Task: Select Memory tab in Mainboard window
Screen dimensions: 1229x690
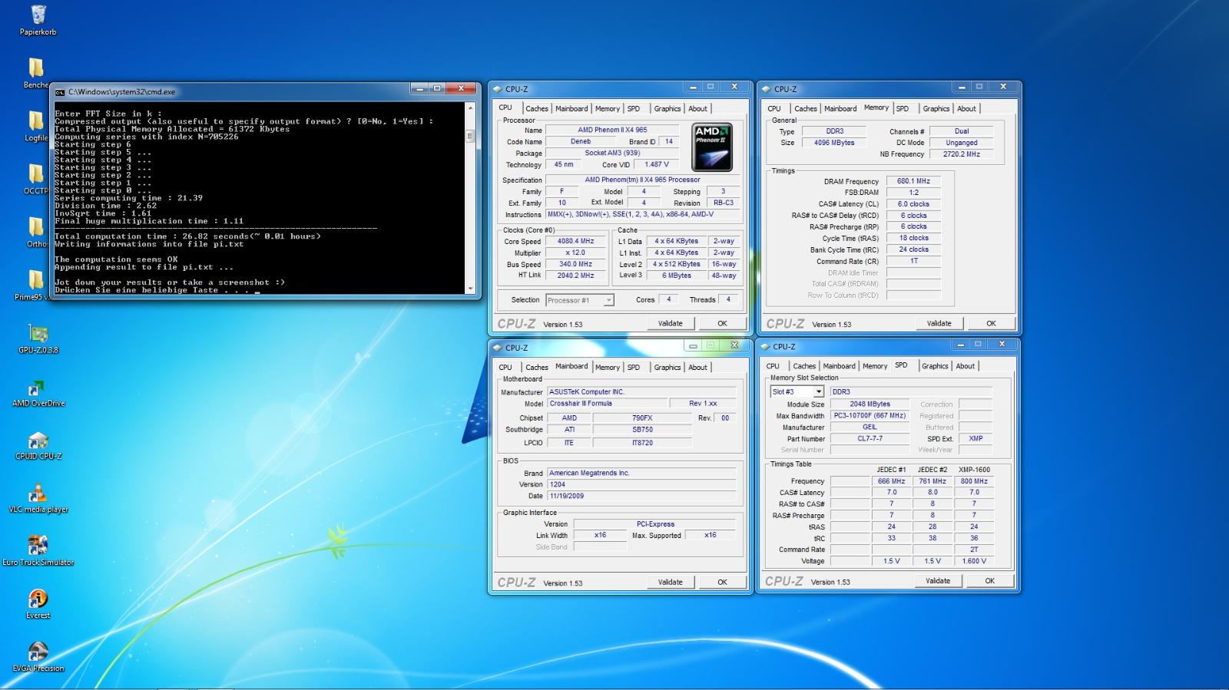Action: [607, 368]
